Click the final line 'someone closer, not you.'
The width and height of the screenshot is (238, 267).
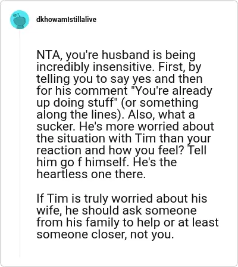click(105, 234)
